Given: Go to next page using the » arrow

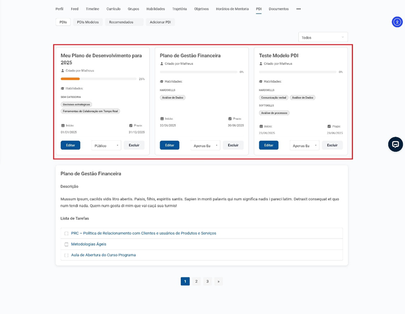Looking at the screenshot, I should tap(218, 282).
